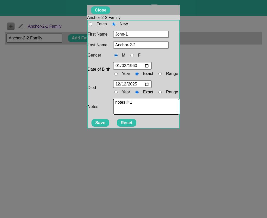Open the Anchor-2-1 Family link

click(45, 26)
